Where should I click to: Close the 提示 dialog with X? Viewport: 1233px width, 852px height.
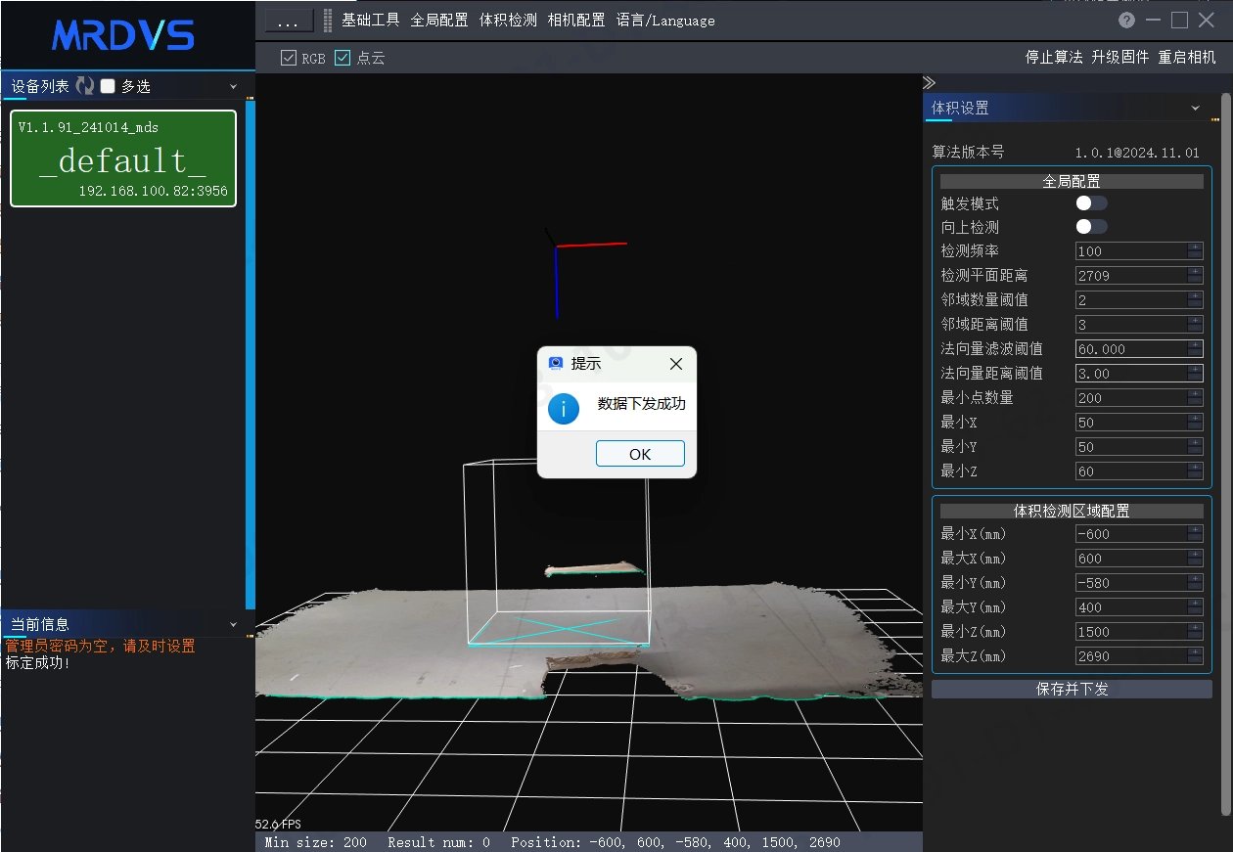pos(675,364)
